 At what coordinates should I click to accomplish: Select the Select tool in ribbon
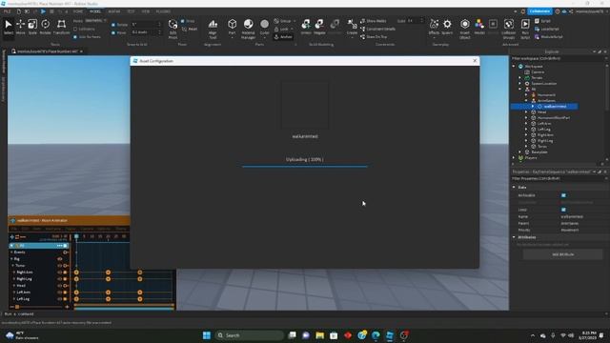(9, 28)
